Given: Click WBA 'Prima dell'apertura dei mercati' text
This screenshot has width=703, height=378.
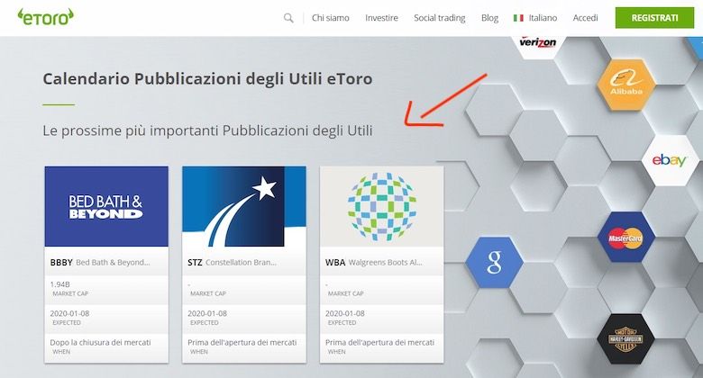Looking at the screenshot, I should (379, 343).
